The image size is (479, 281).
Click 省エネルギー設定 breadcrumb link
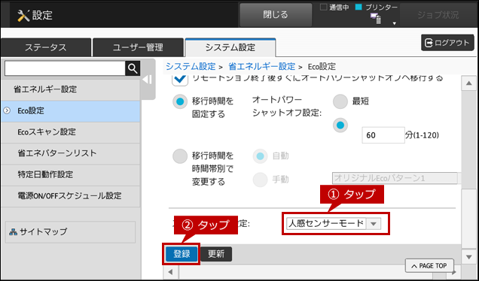coord(262,66)
